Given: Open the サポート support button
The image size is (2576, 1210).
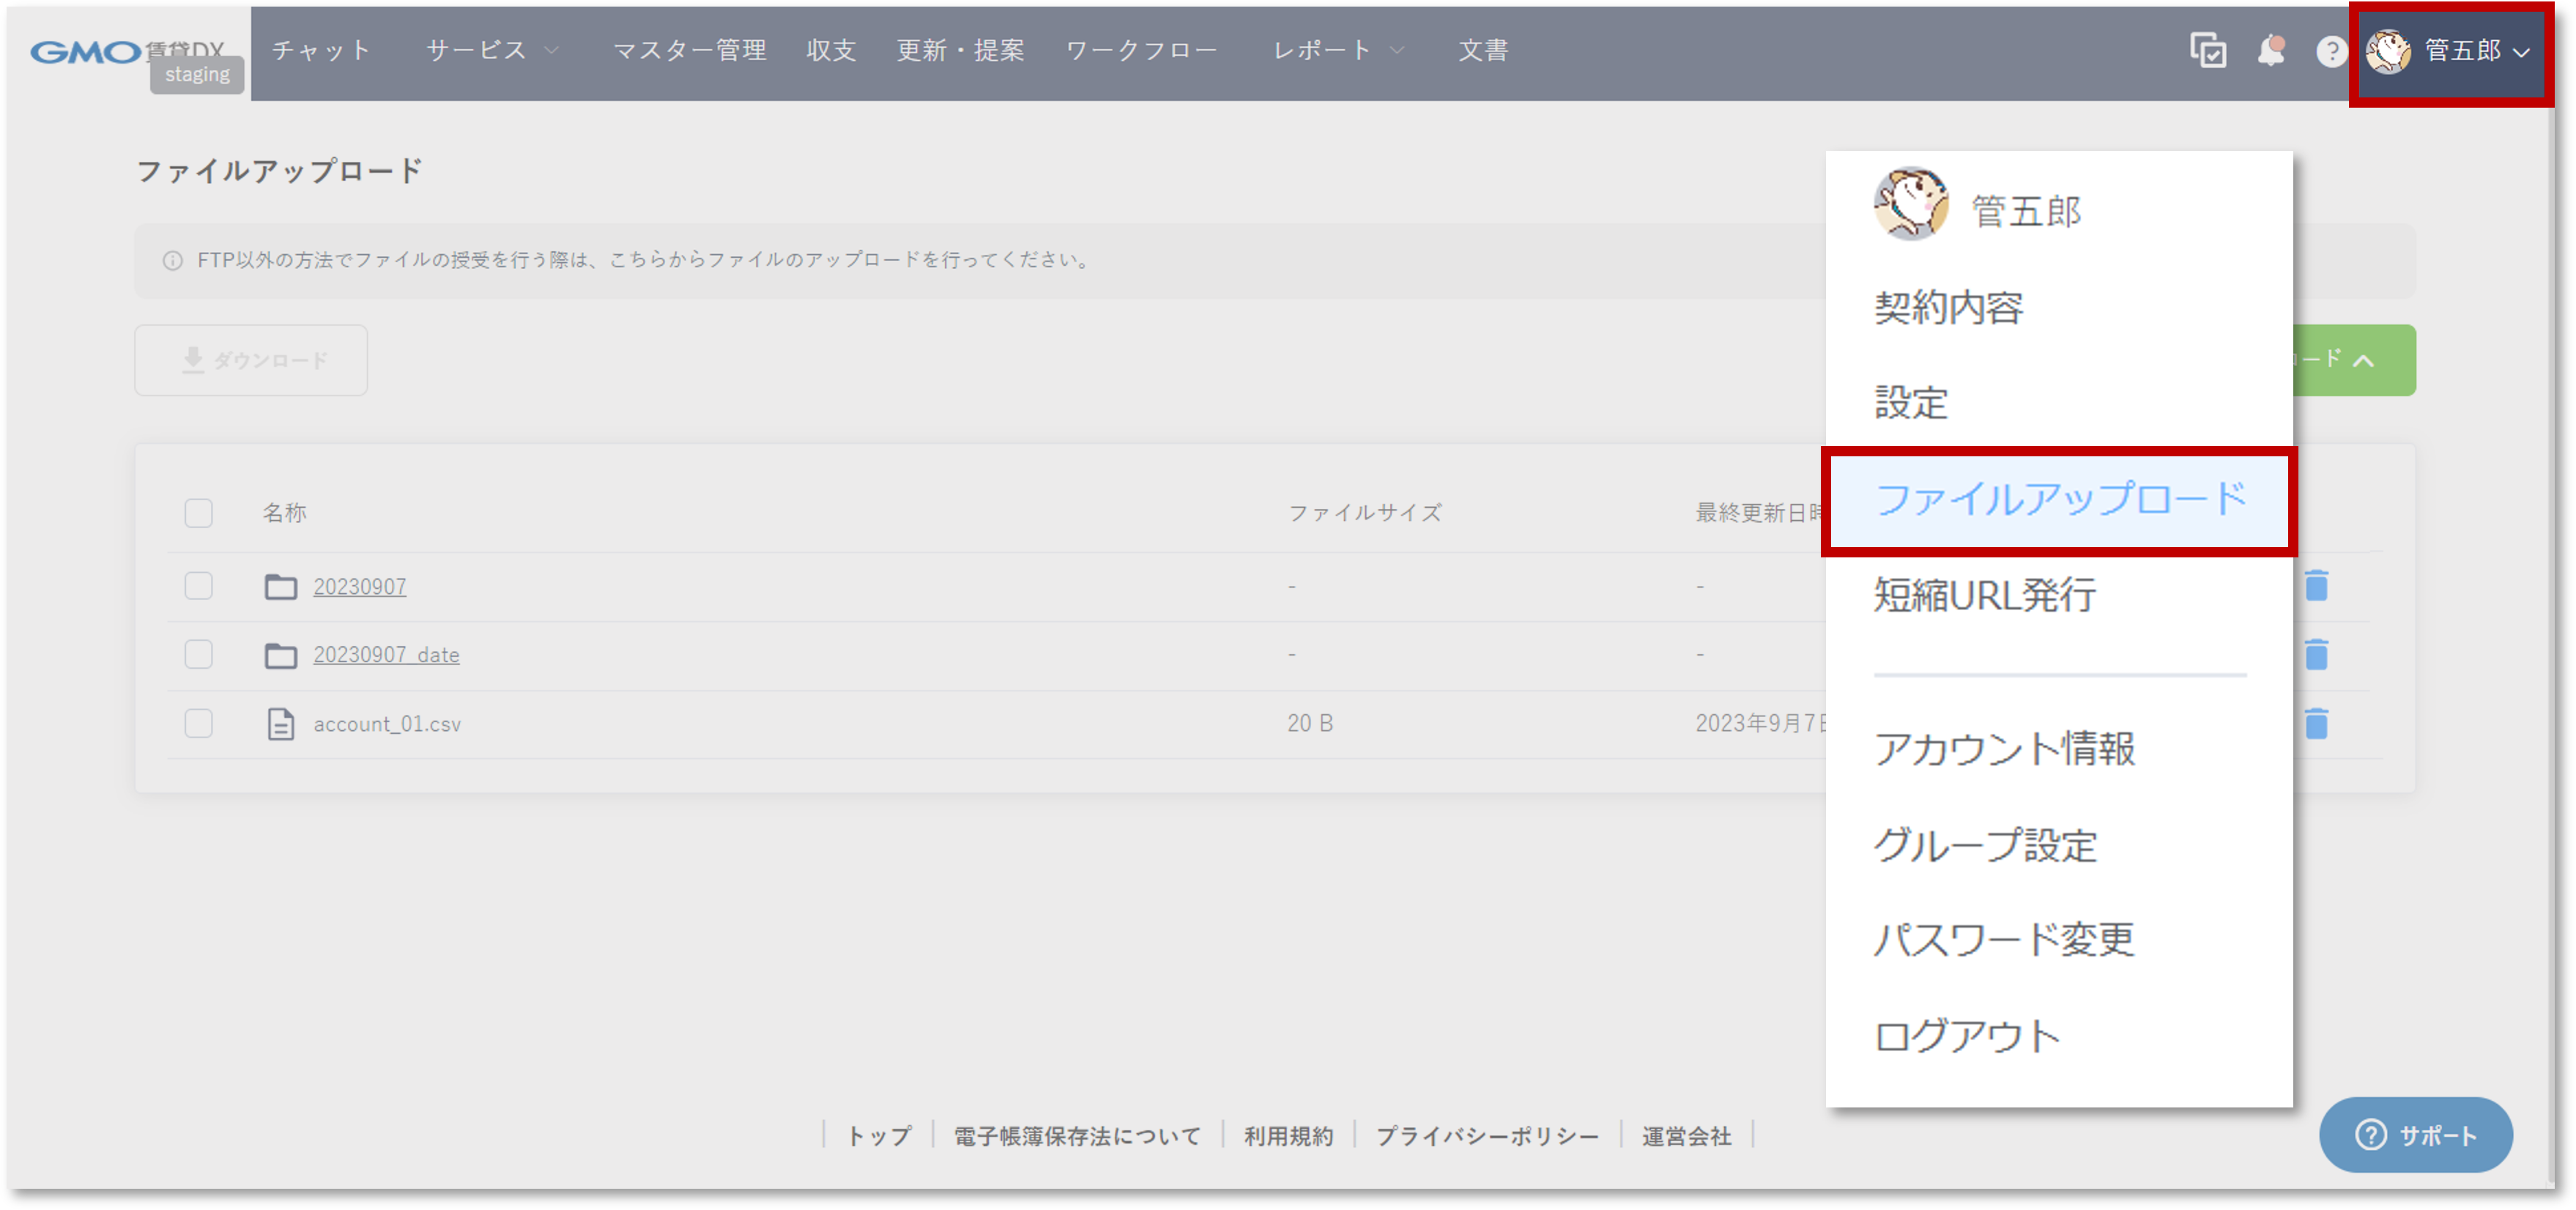Looking at the screenshot, I should [x=2417, y=1135].
